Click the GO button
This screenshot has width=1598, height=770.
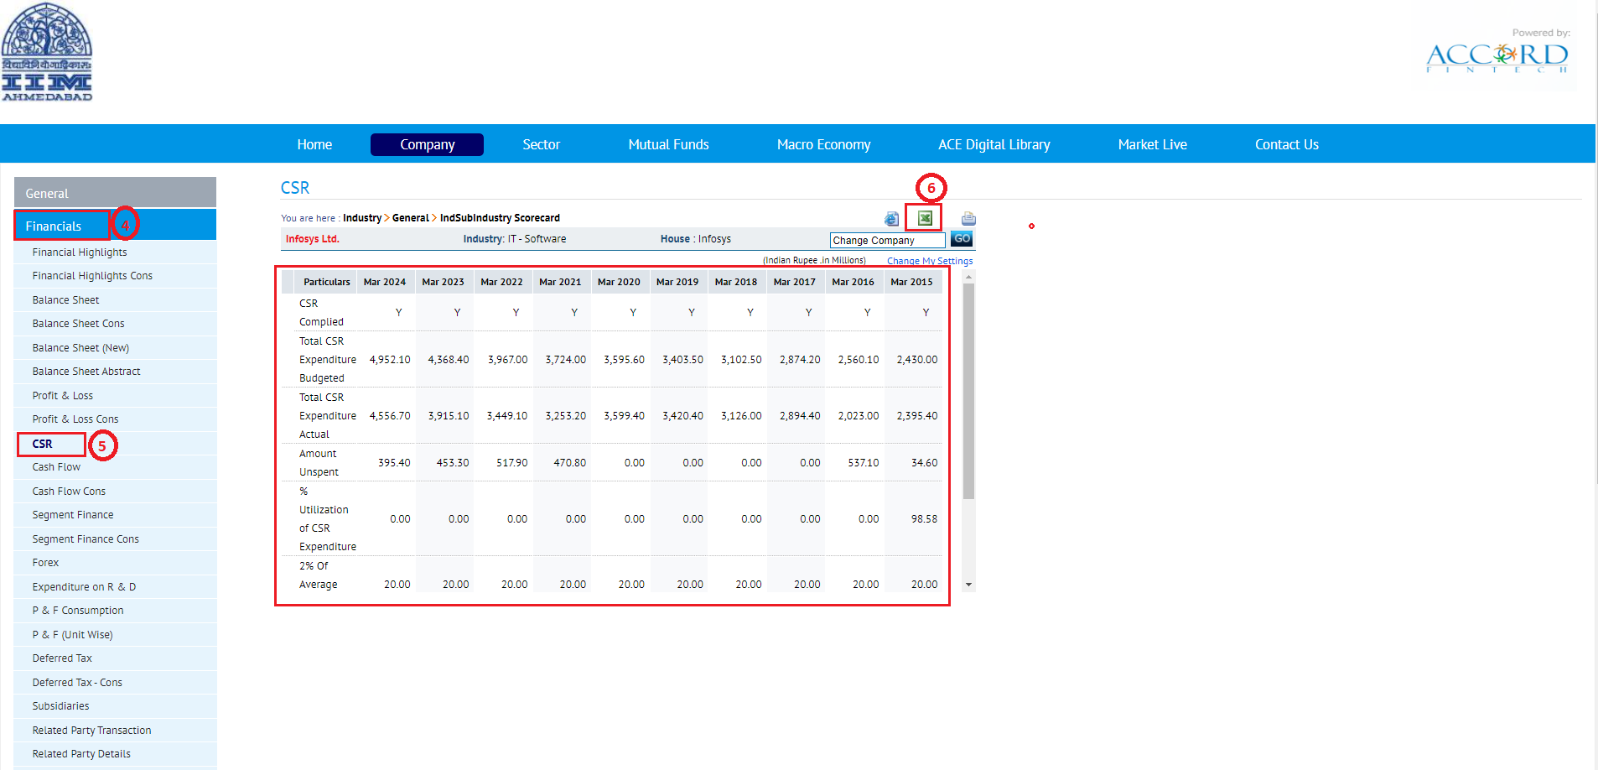coord(962,239)
